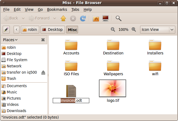Open the Help menu
178x121 pixels.
click(x=88, y=9)
